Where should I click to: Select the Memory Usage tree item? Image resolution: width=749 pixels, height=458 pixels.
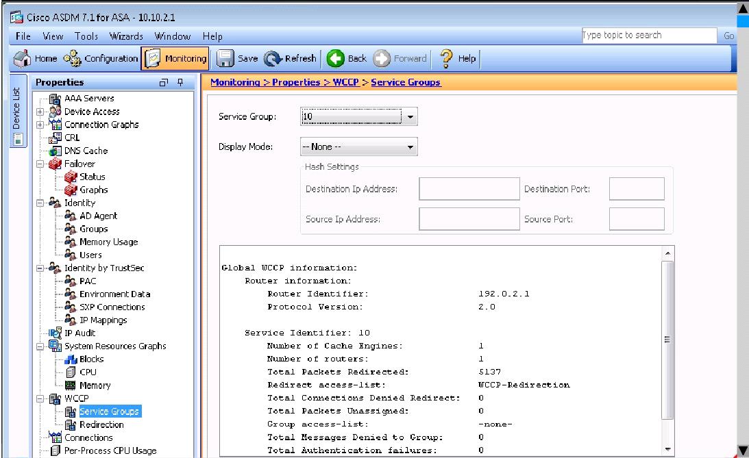(x=108, y=242)
